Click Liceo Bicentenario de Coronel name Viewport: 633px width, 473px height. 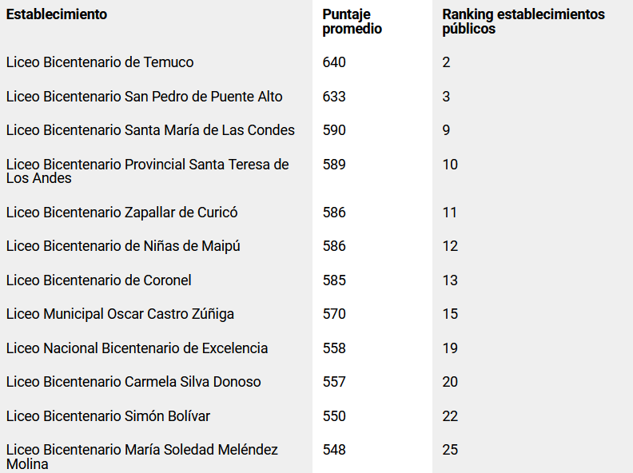pos(98,280)
